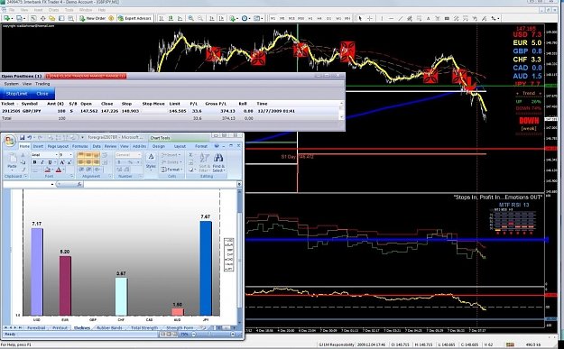Select the horizontal line drawing tool
The width and height of the screenshot is (564, 349).
391,18
